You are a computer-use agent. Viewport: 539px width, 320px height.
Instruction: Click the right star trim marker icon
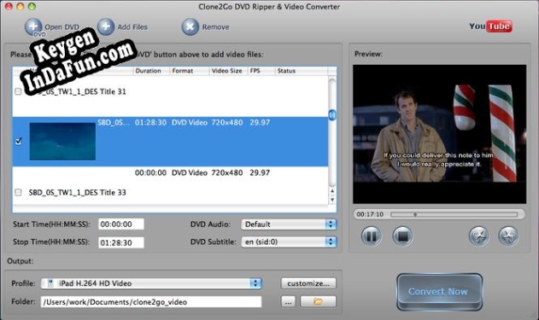pyautogui.click(x=508, y=236)
